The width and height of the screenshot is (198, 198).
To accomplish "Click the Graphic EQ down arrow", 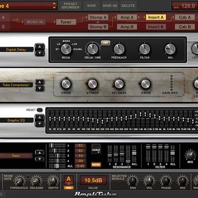I will pos(40,124).
